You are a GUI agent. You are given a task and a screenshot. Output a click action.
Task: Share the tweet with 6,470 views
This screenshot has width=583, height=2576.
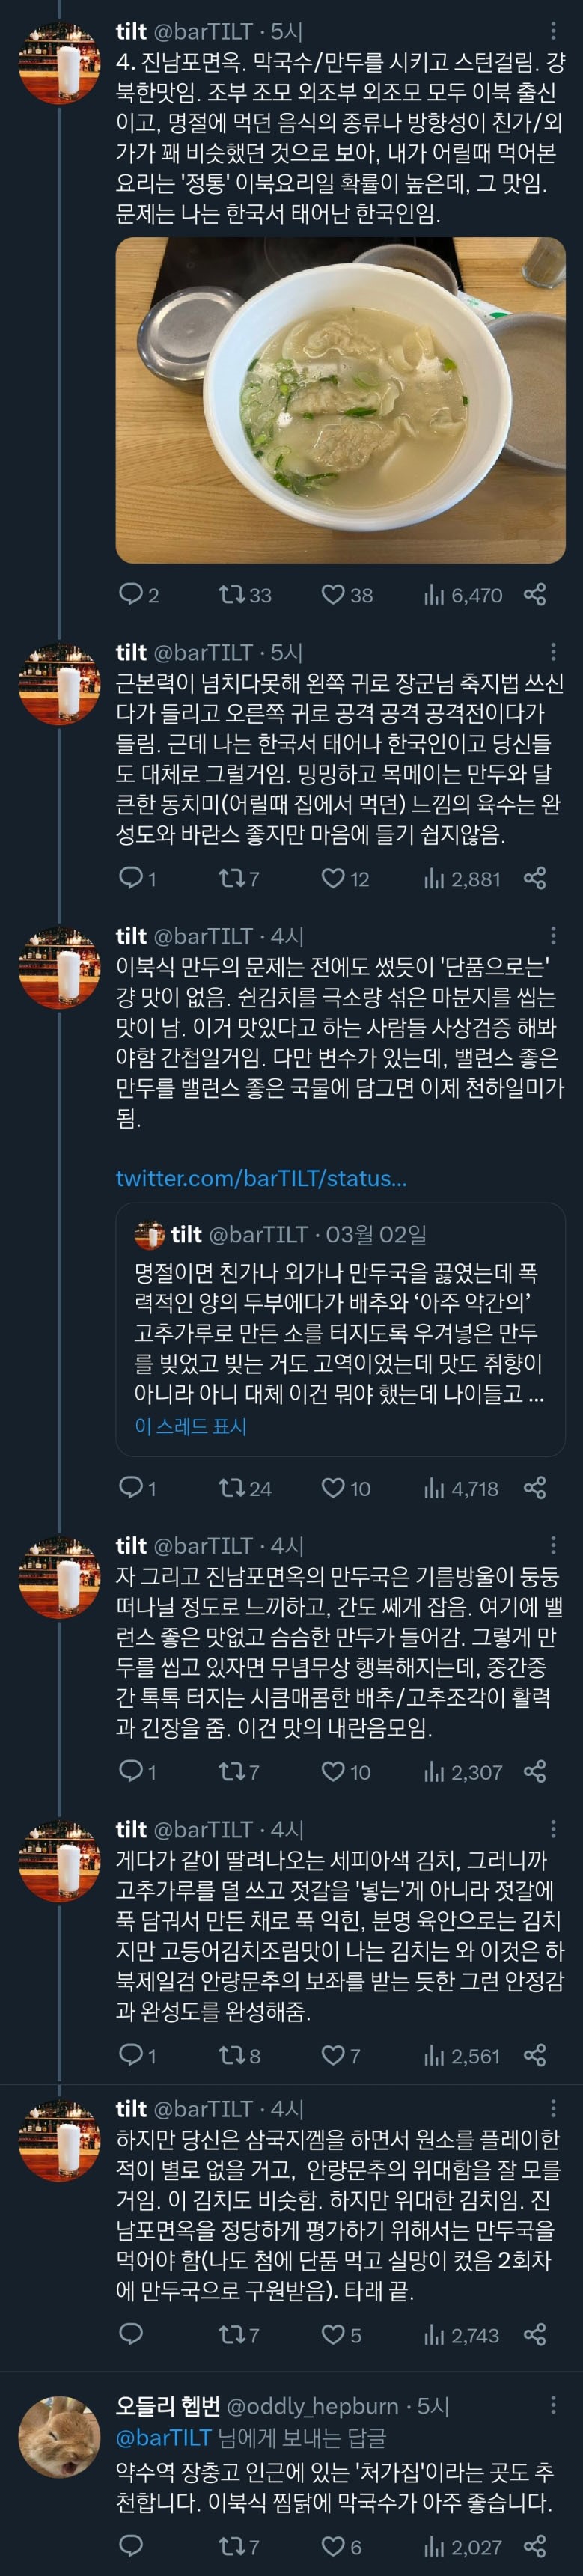click(x=535, y=595)
